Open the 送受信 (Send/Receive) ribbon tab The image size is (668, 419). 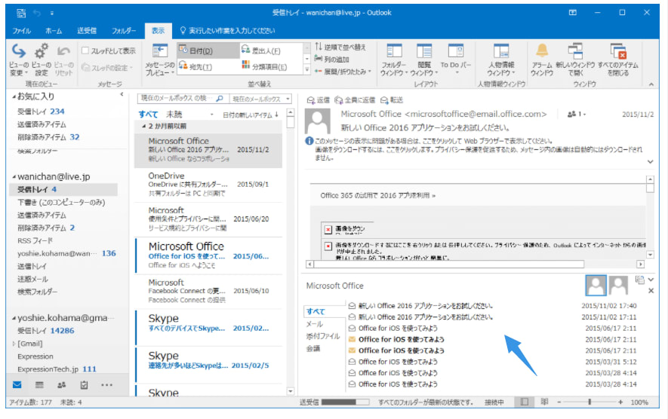point(87,31)
